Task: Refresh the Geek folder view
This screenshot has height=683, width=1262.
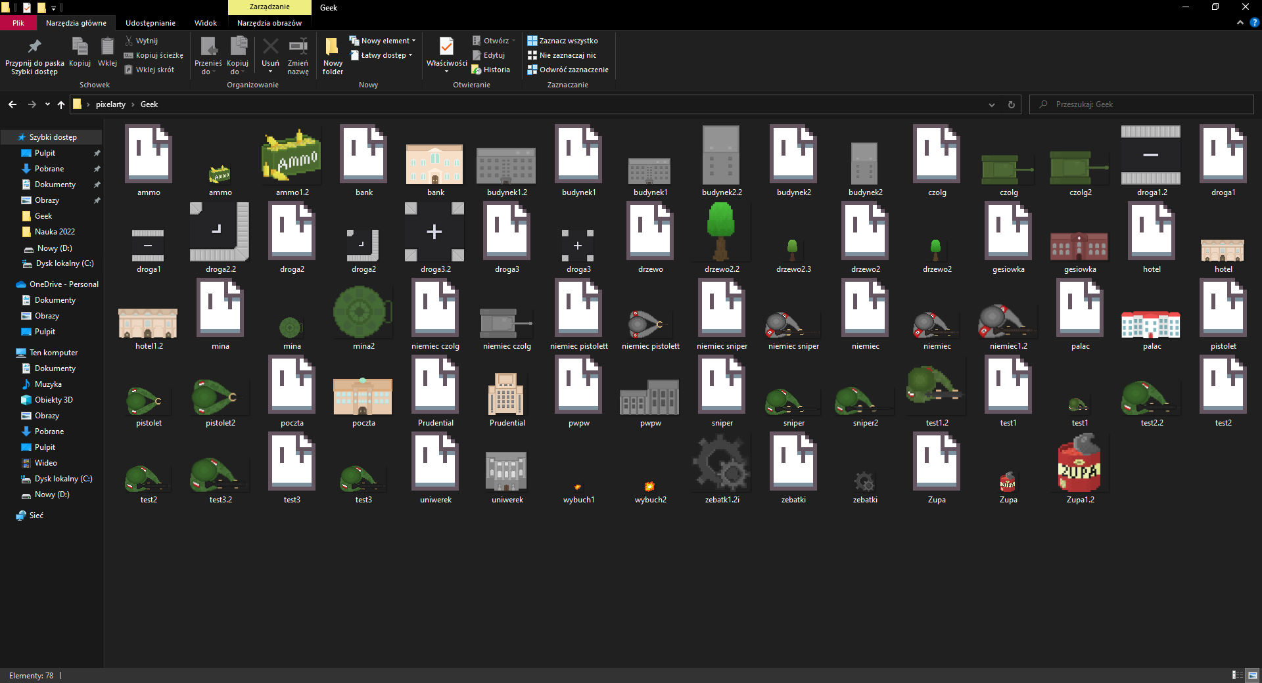Action: tap(1011, 104)
